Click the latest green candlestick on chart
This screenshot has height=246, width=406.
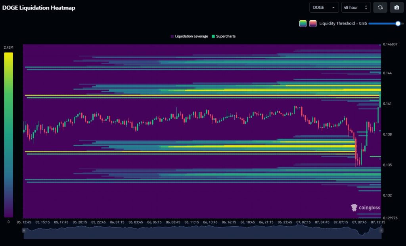pos(380,101)
